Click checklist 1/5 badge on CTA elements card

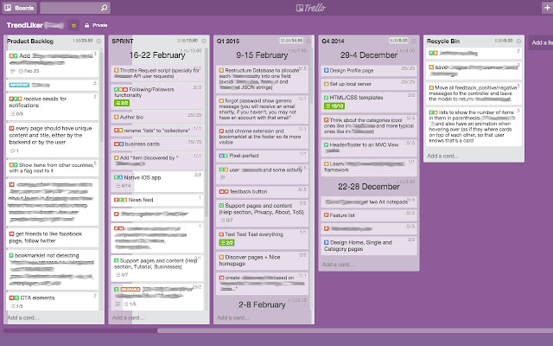[16, 306]
